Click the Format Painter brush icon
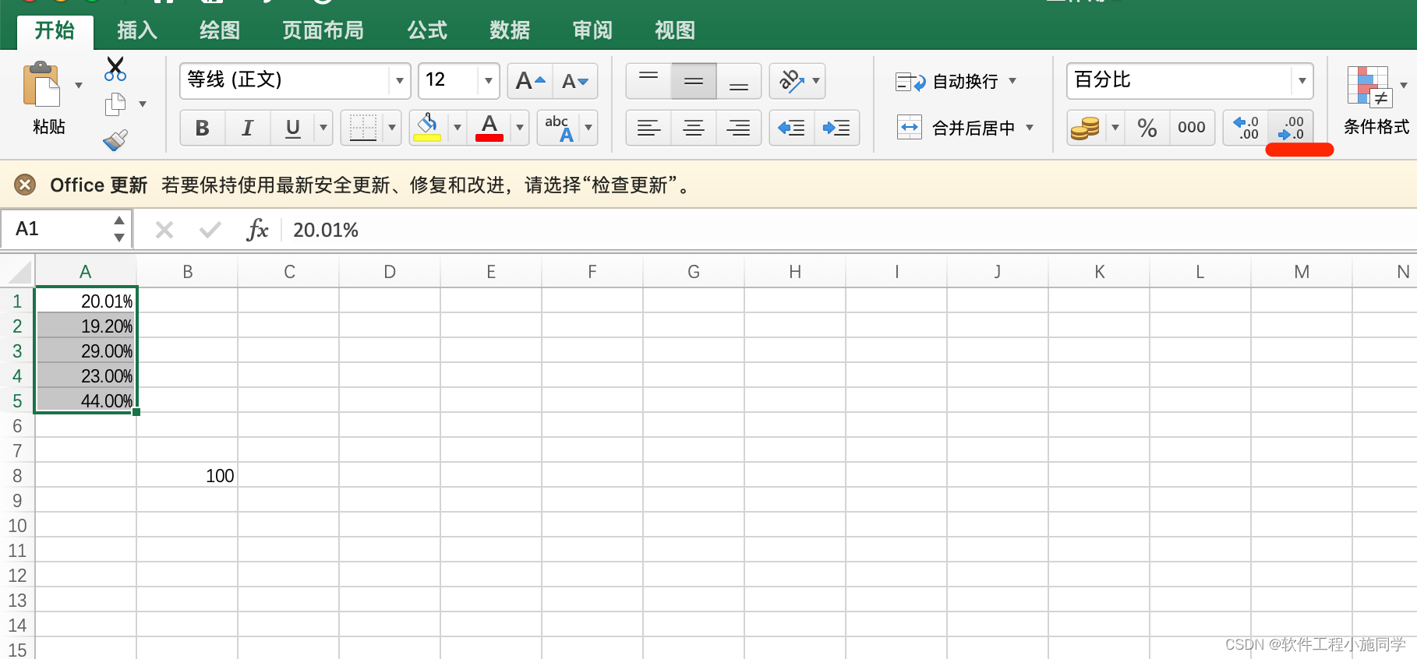Screen dimensions: 1417x659 point(115,140)
